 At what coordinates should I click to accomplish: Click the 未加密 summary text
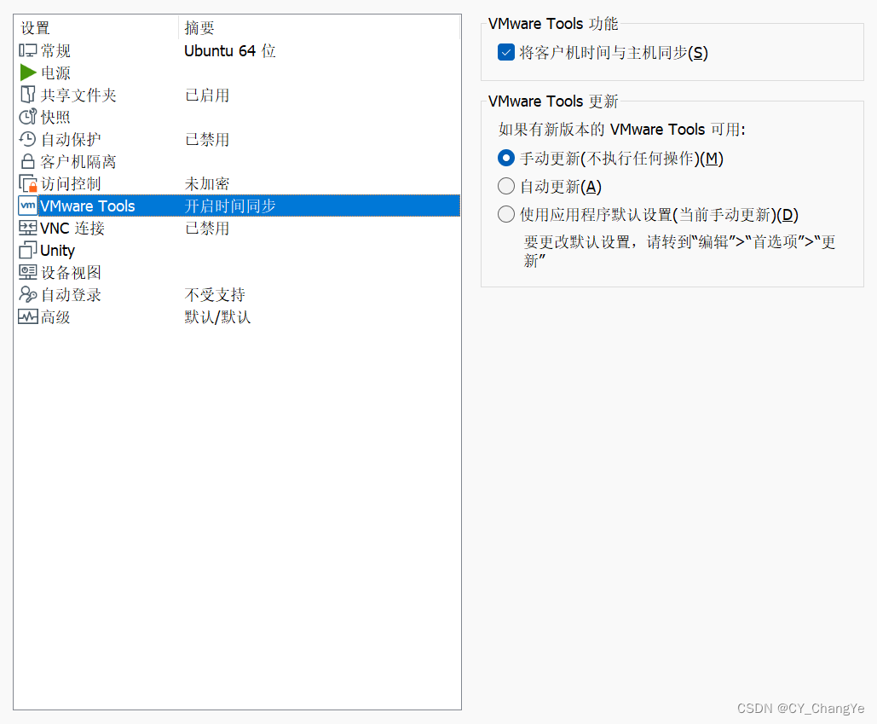point(207,183)
